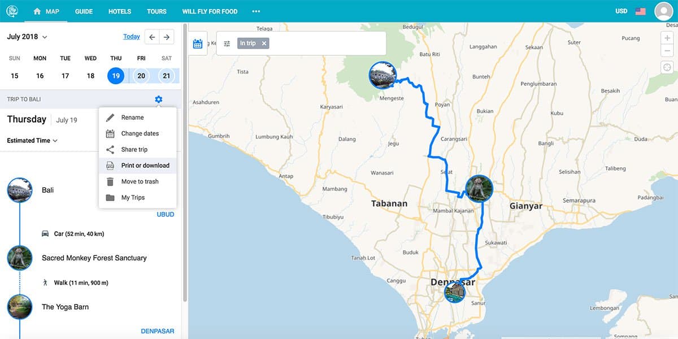Viewport: 678px width, 339px height.
Task: Click the TRIP TO BALI title
Action: coord(24,99)
